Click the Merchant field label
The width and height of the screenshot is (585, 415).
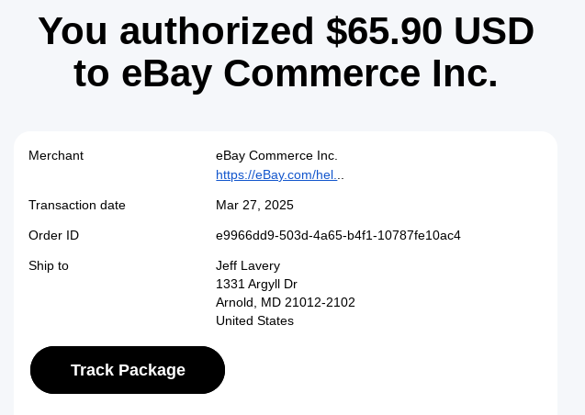pos(56,155)
